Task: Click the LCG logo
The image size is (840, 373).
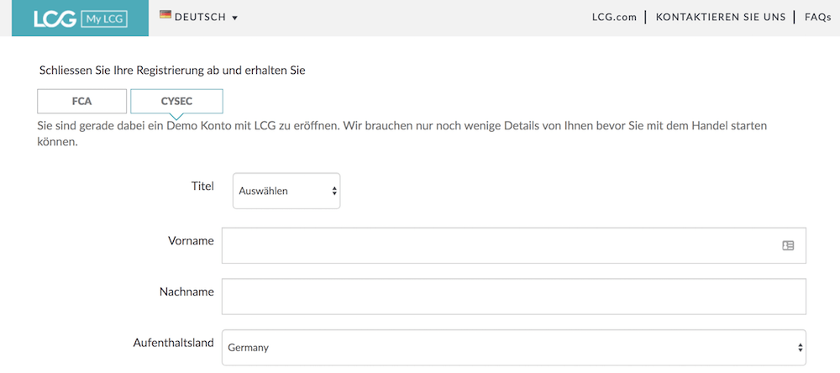Action: 55,19
